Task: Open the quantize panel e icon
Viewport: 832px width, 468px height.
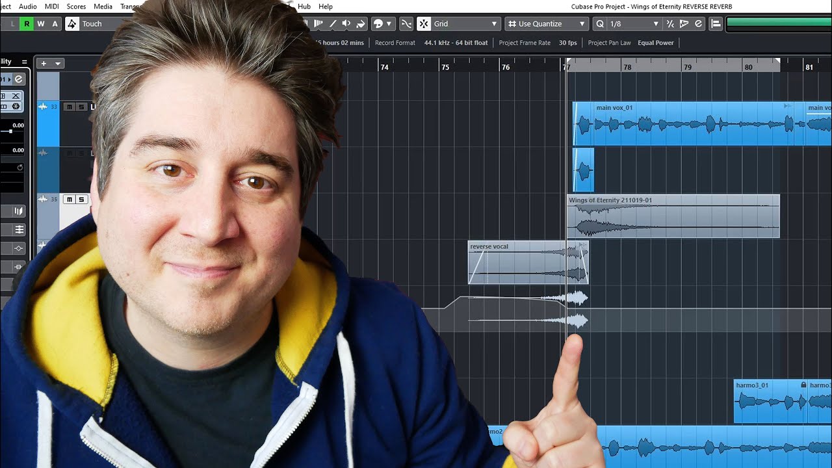Action: tap(698, 23)
